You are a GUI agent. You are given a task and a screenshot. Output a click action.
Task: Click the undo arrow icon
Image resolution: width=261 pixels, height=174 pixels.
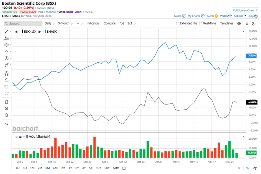tap(6, 87)
